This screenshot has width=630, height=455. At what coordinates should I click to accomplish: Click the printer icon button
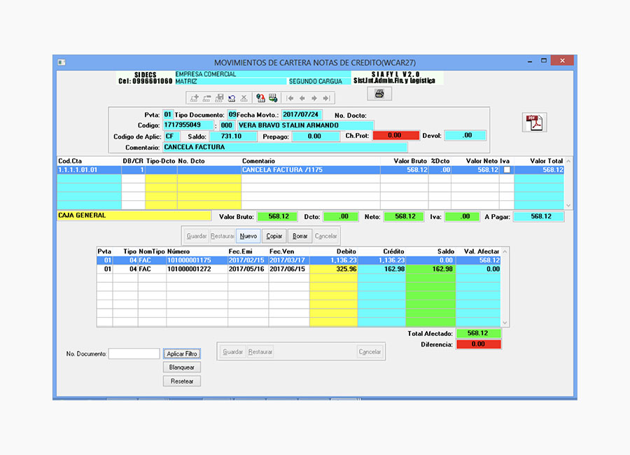(379, 94)
